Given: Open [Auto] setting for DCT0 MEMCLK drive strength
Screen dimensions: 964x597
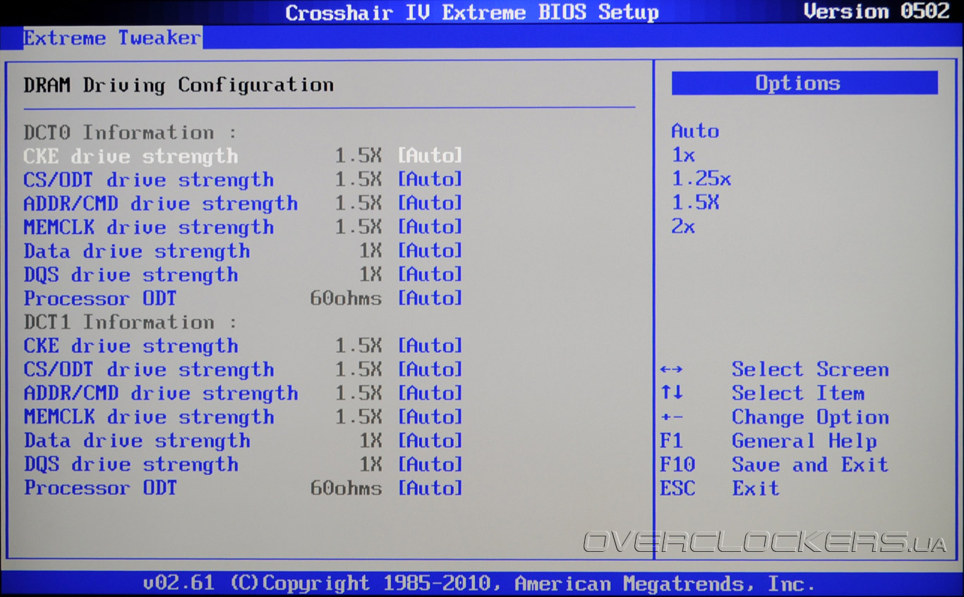Looking at the screenshot, I should point(430,227).
